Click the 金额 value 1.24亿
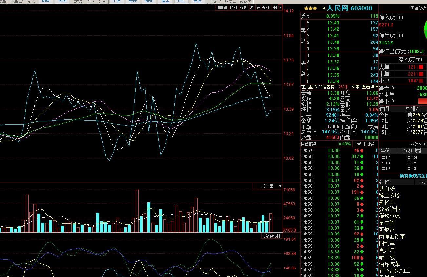 [332, 121]
